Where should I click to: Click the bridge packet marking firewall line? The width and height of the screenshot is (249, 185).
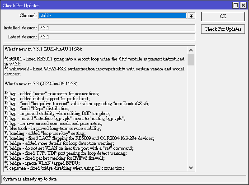(x=55, y=158)
